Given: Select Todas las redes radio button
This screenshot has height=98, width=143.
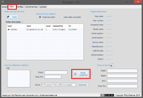Looking at the screenshot, I should tap(47, 17).
